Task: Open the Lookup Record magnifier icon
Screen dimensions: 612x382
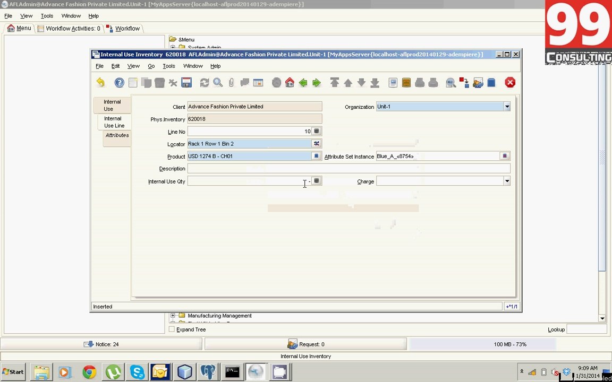Action: click(218, 83)
